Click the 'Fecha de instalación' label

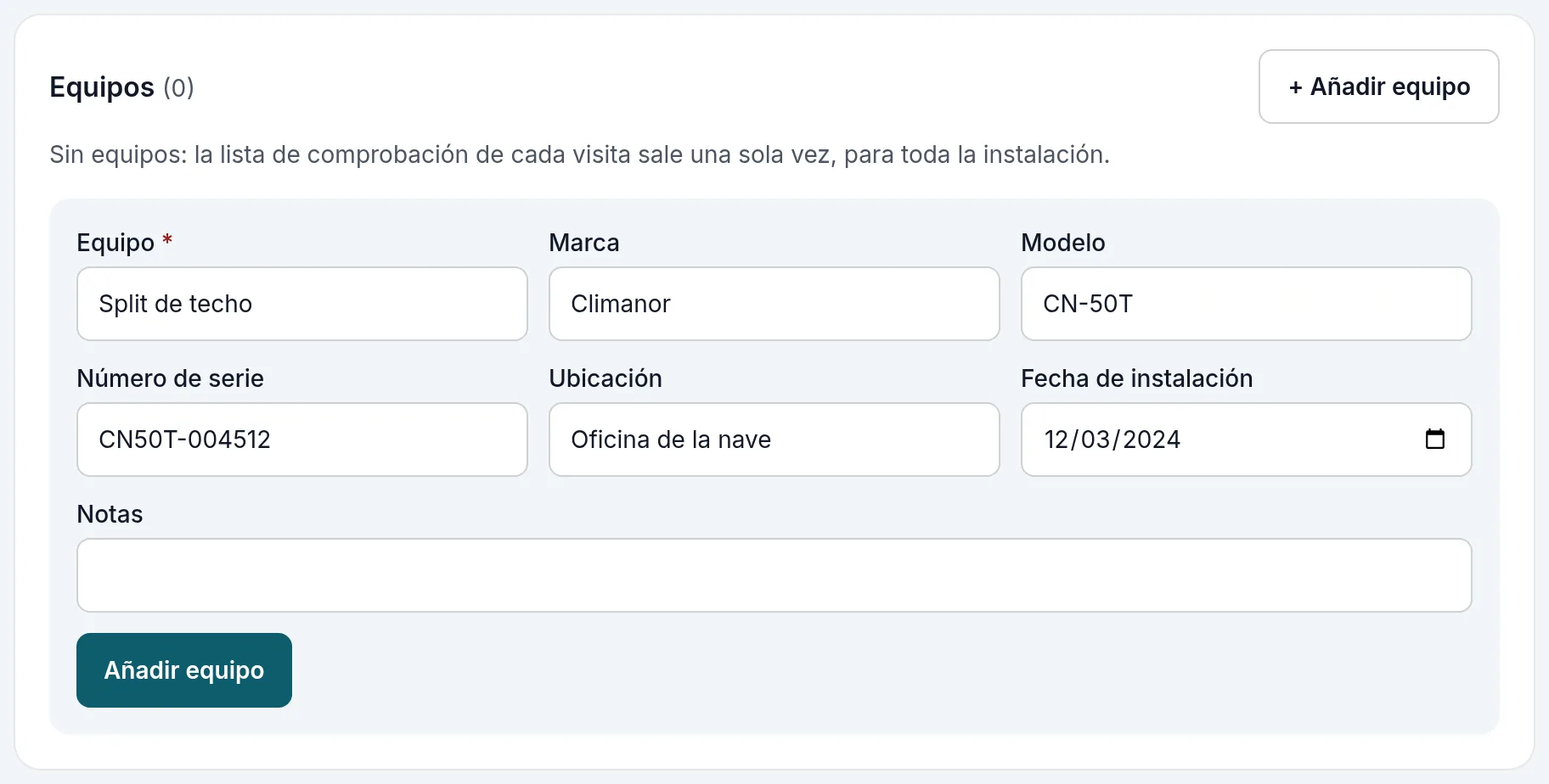tap(1137, 378)
